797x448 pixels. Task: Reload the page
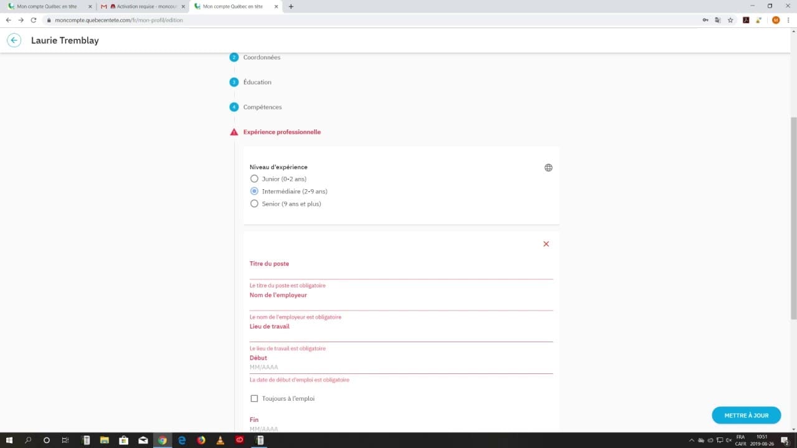34,20
